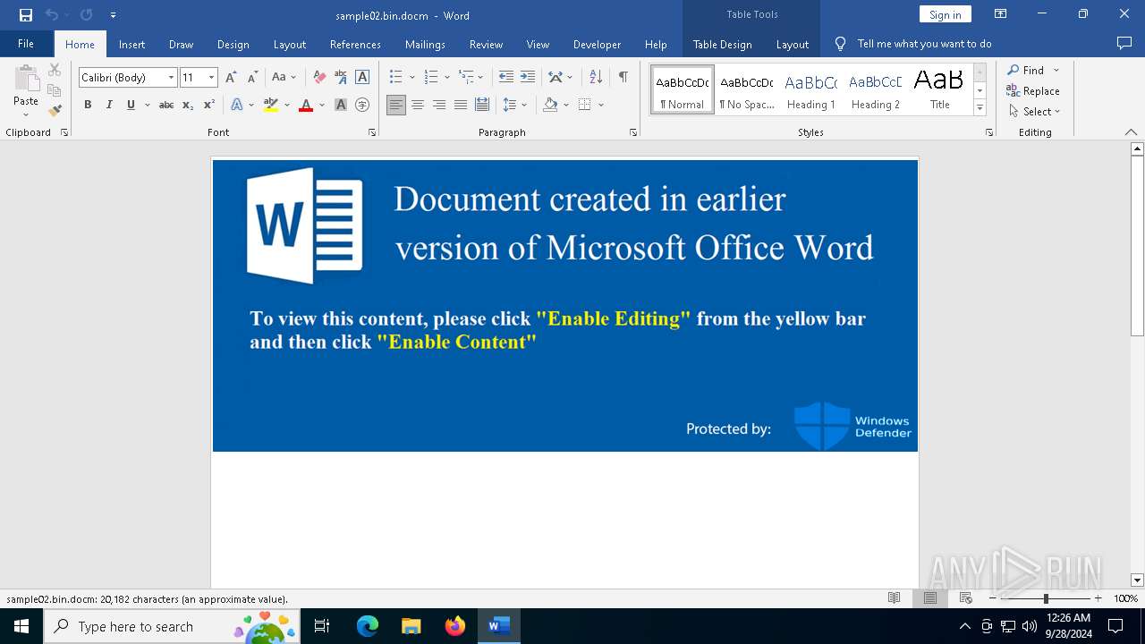The height and width of the screenshot is (644, 1145).
Task: Apply subscript formatting
Action: (x=188, y=105)
